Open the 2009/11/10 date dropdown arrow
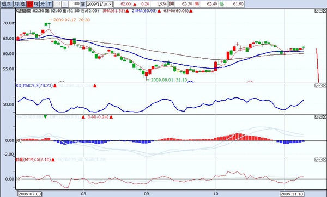This screenshot has height=197, width=327. point(110,4)
